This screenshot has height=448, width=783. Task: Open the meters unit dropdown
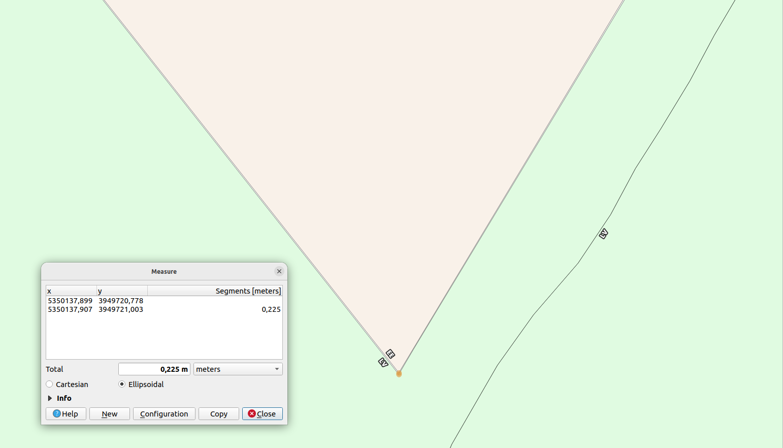tap(238, 369)
